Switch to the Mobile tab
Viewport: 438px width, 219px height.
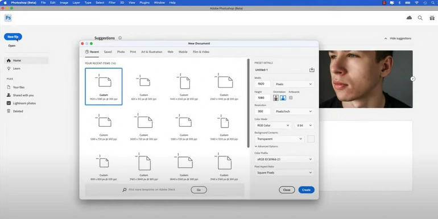[183, 52]
